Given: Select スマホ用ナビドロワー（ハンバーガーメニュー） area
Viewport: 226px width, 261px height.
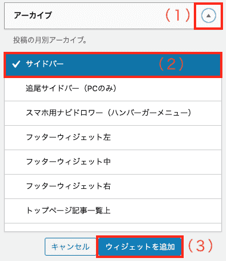Looking at the screenshot, I should coord(113,113).
